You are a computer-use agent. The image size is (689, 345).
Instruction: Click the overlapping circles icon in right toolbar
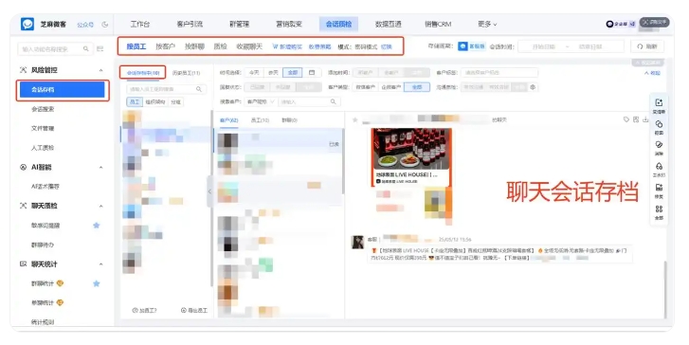[659, 124]
